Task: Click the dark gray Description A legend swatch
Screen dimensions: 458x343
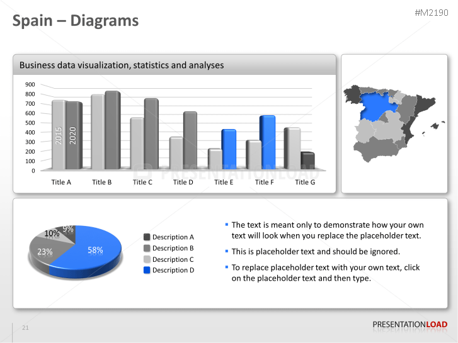Action: [147, 237]
